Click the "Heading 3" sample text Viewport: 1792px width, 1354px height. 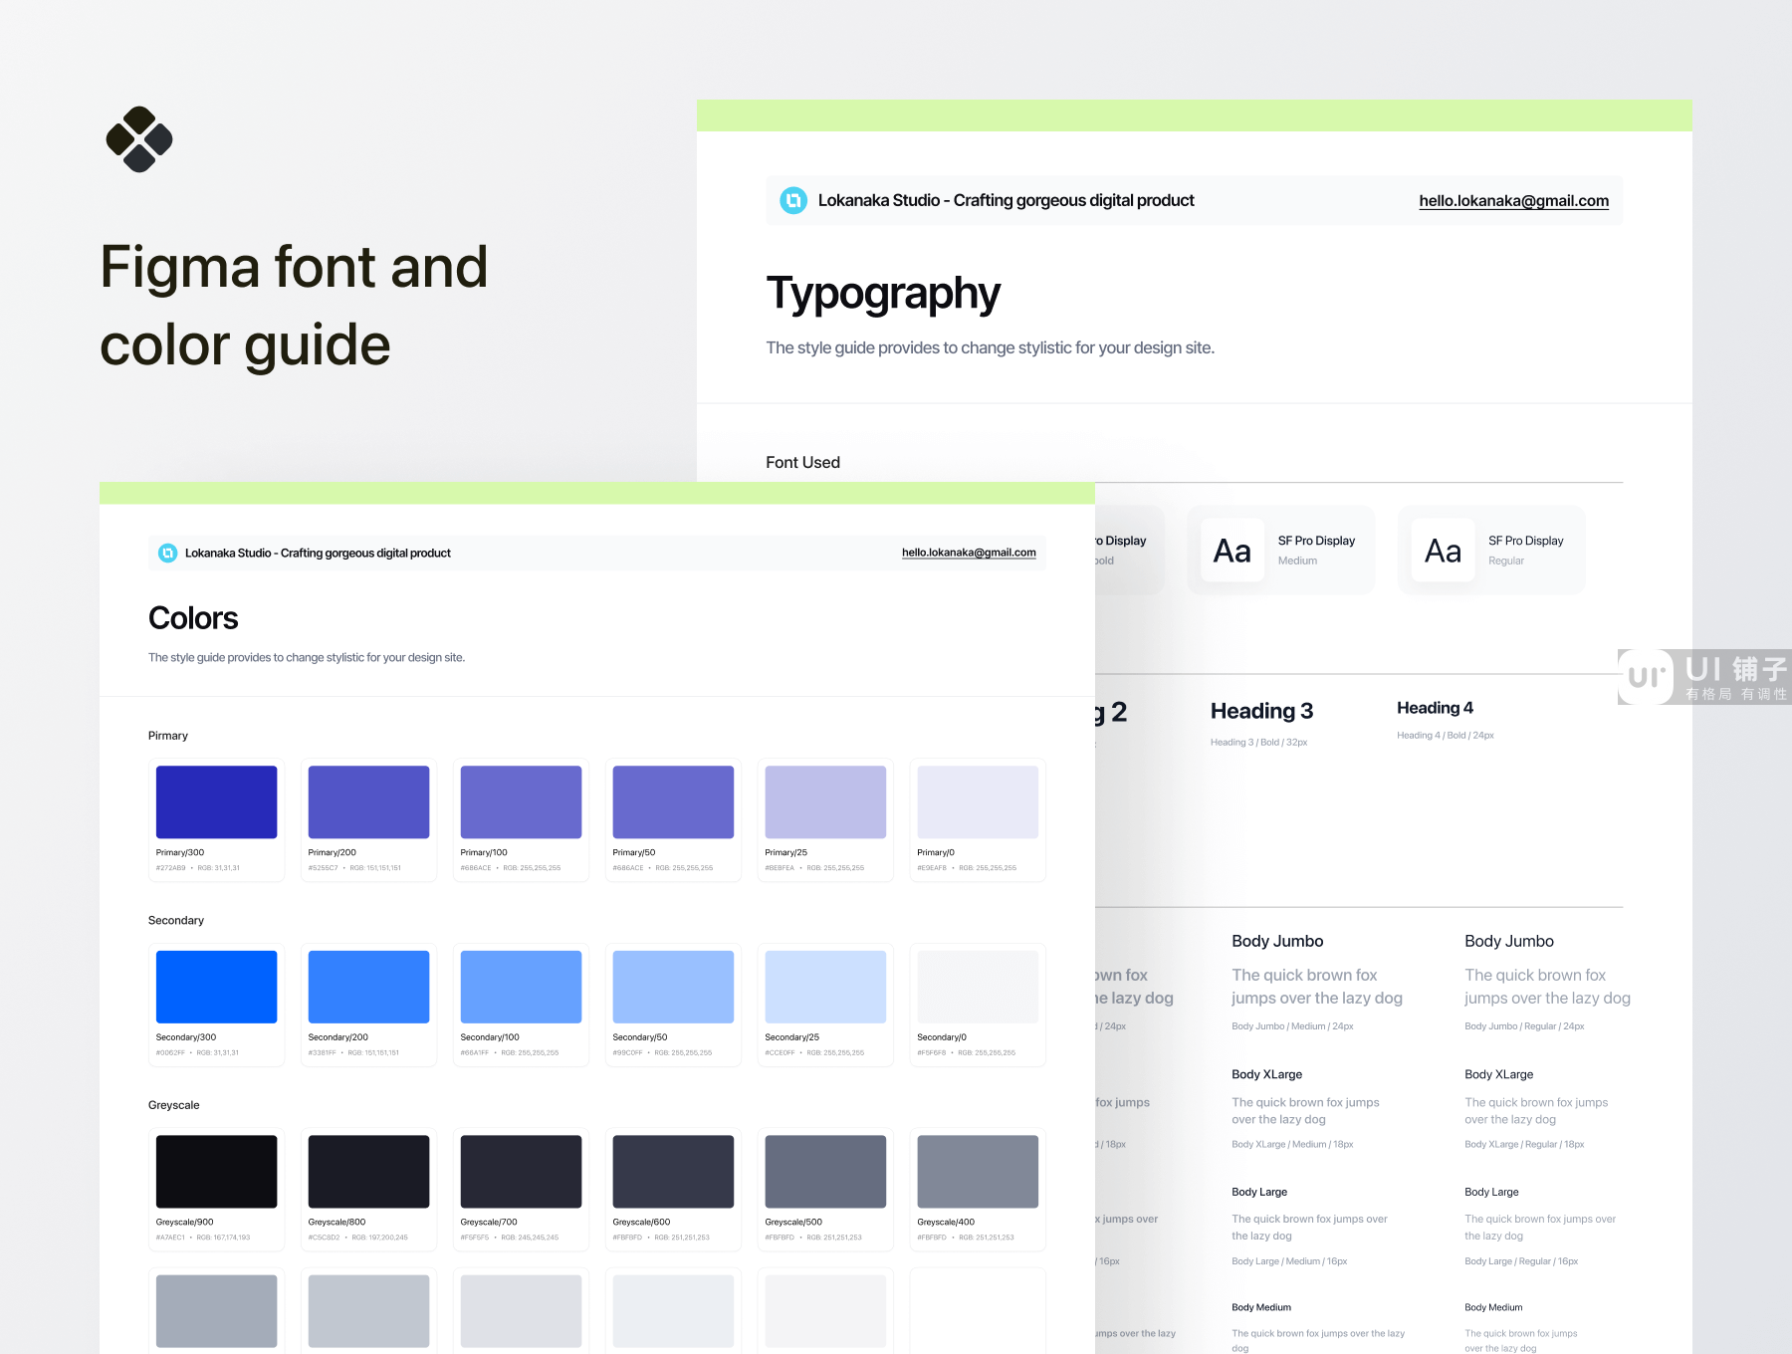tap(1261, 711)
